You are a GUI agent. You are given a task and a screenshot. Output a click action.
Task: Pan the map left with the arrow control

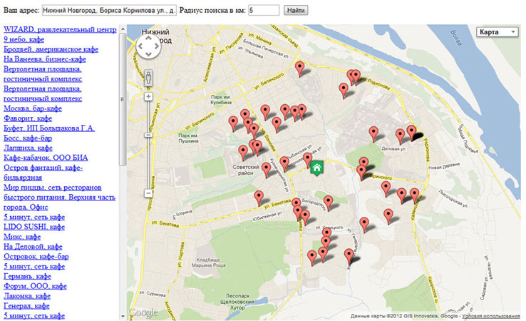pyautogui.click(x=140, y=46)
